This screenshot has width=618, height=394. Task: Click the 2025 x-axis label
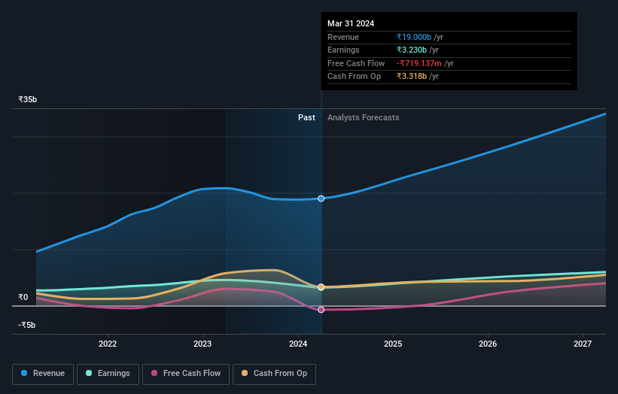click(x=393, y=344)
